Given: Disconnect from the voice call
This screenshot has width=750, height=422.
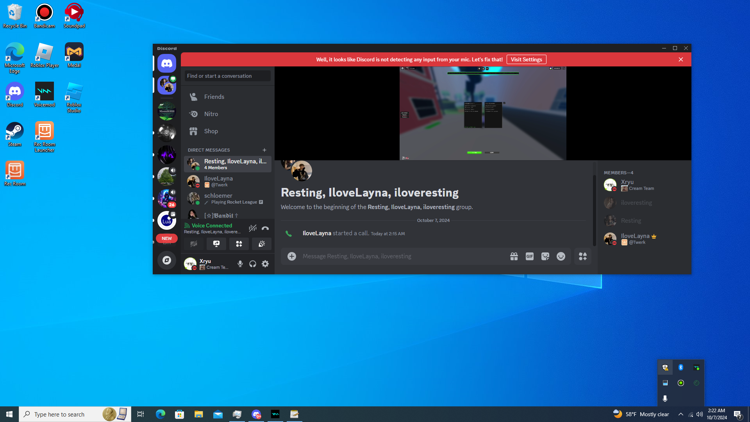Looking at the screenshot, I should [x=265, y=228].
